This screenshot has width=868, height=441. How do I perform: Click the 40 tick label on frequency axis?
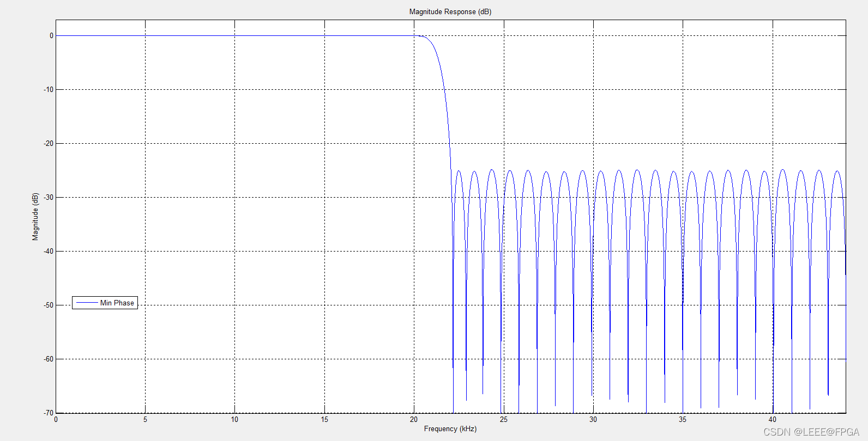coord(773,419)
